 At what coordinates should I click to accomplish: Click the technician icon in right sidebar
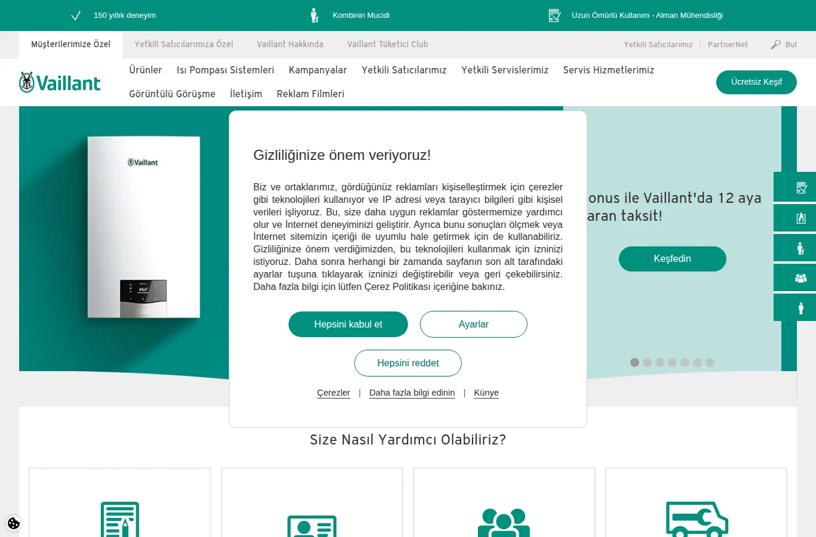(x=800, y=248)
